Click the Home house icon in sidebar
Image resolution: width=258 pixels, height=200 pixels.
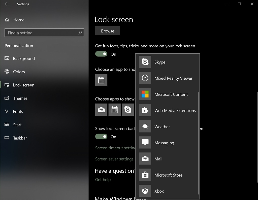pyautogui.click(x=7, y=20)
